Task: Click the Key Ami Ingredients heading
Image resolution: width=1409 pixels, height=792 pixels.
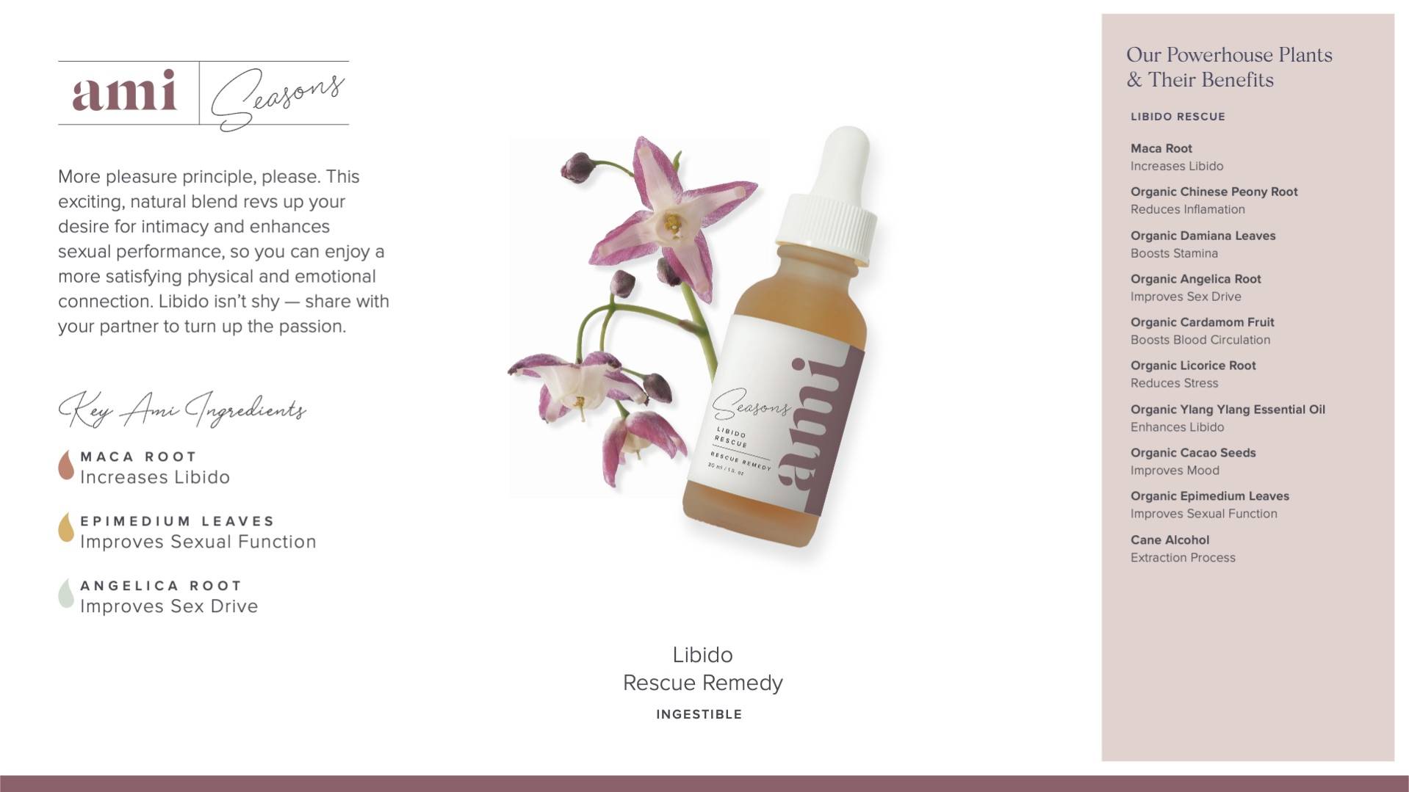Action: click(182, 410)
